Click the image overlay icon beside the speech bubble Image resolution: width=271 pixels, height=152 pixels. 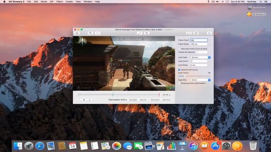[97, 33]
